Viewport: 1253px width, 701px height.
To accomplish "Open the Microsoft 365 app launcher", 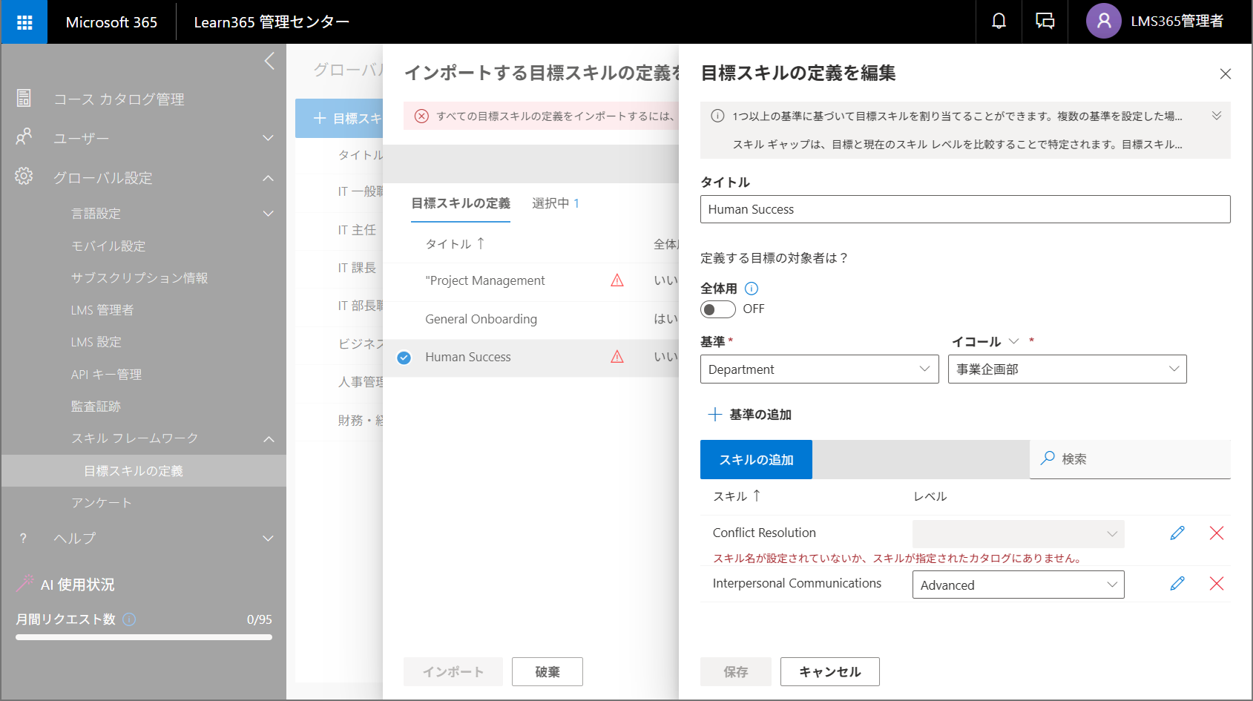I will pos(24,22).
